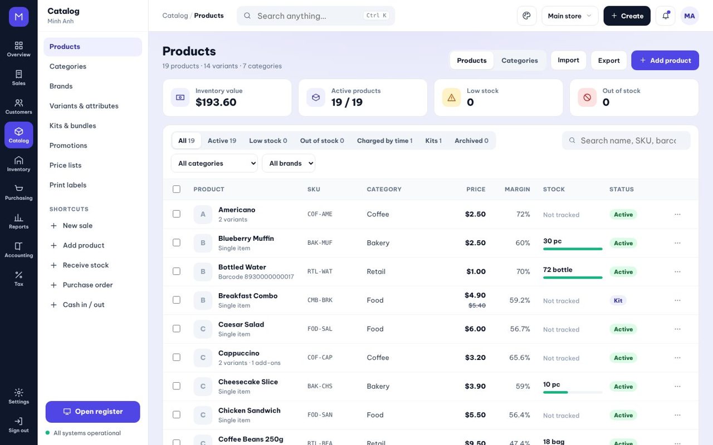Check the Cappuccino row checkbox
713x445 pixels.
coord(177,357)
